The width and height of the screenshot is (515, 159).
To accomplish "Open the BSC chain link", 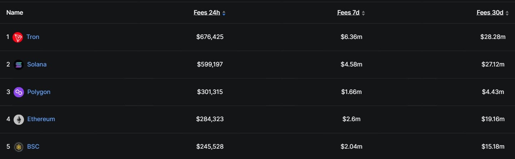I will coord(33,146).
